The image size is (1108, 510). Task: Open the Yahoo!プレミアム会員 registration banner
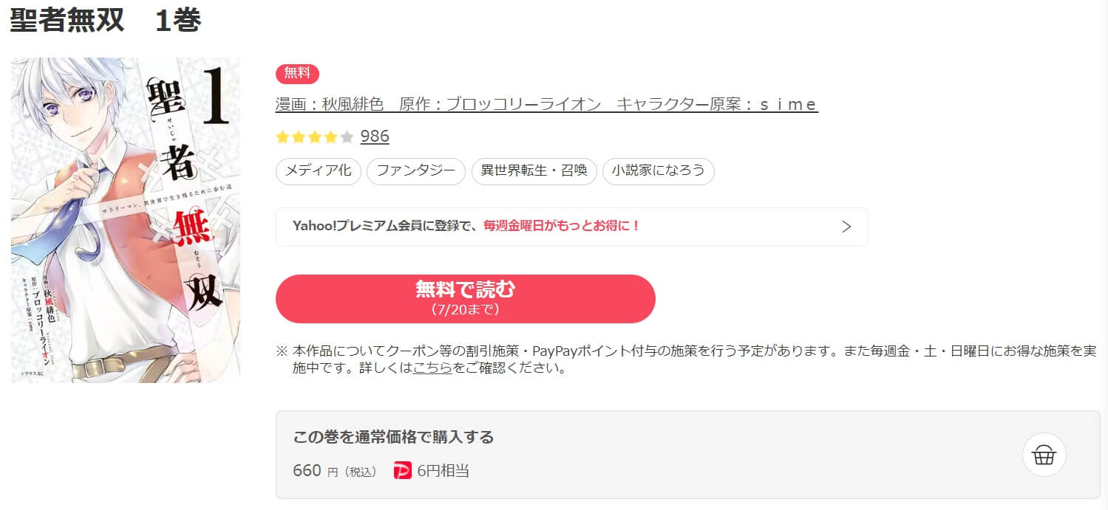pyautogui.click(x=572, y=227)
